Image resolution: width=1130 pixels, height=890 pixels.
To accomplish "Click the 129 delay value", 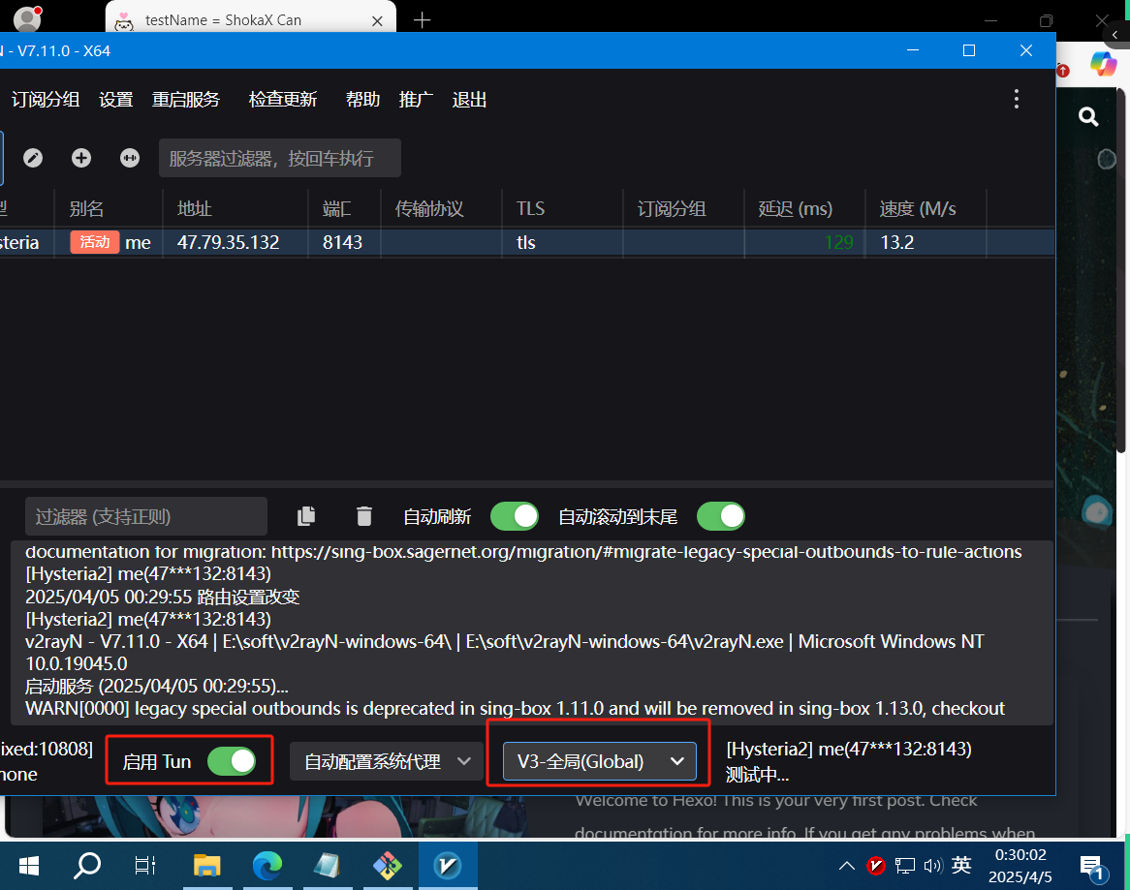I will (x=839, y=243).
